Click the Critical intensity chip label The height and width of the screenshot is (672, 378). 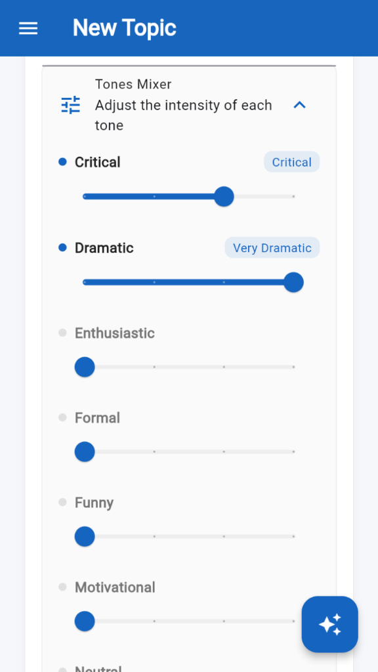point(291,161)
